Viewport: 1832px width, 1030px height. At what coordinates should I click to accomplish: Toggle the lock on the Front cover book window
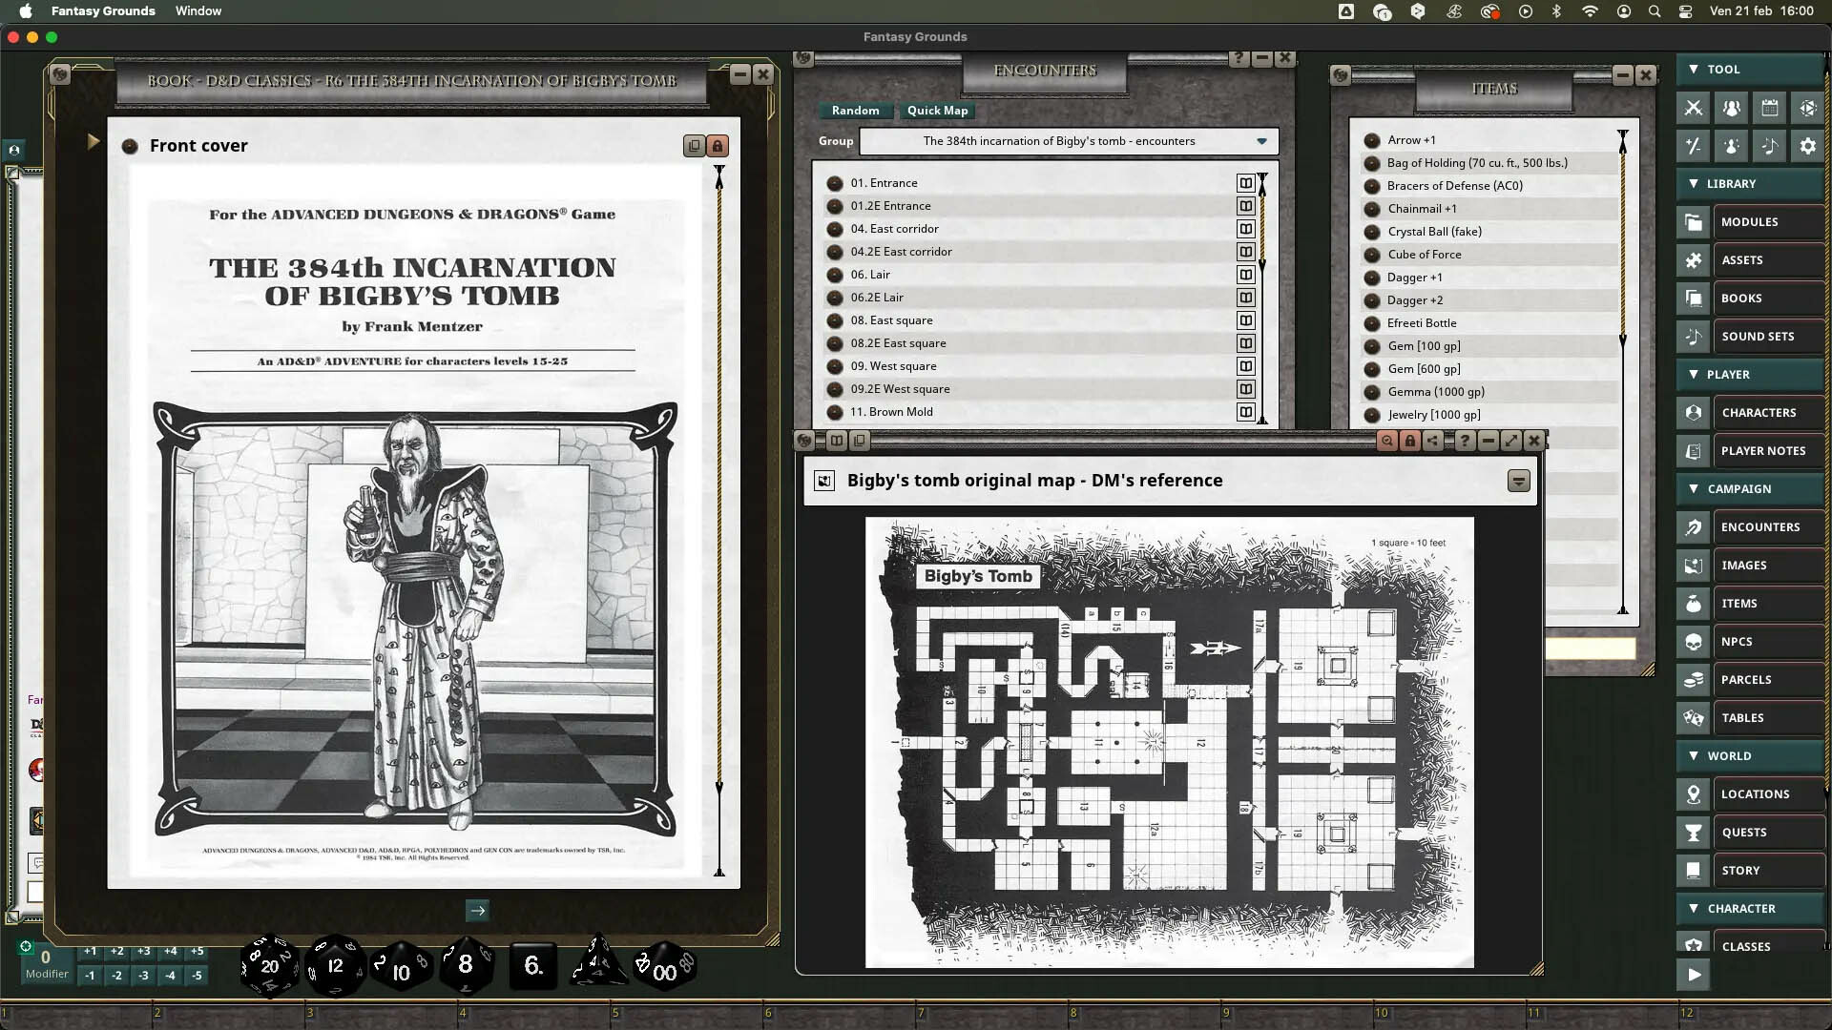717,145
